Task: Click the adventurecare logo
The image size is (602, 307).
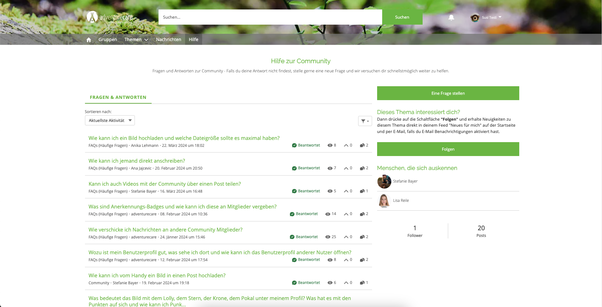Action: (110, 17)
